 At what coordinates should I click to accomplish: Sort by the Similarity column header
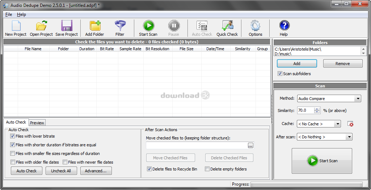pyautogui.click(x=243, y=49)
